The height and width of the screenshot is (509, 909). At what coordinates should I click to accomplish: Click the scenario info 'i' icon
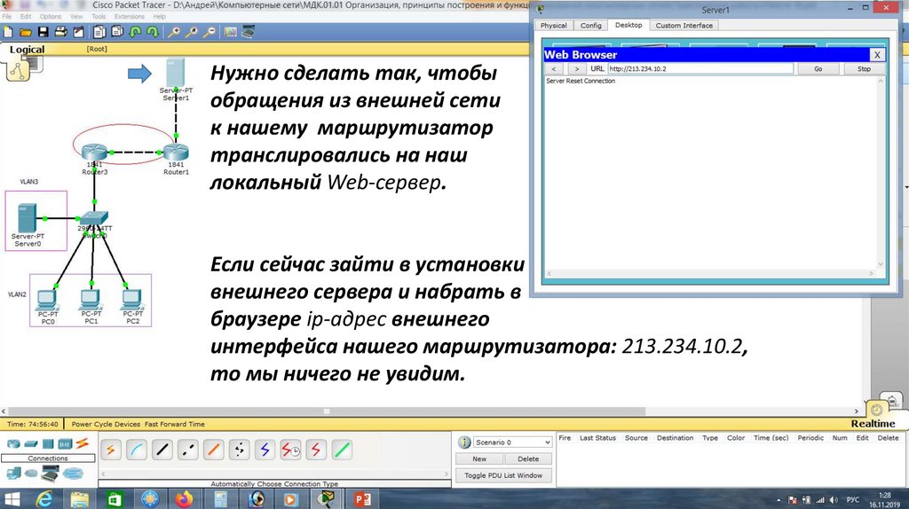point(463,442)
